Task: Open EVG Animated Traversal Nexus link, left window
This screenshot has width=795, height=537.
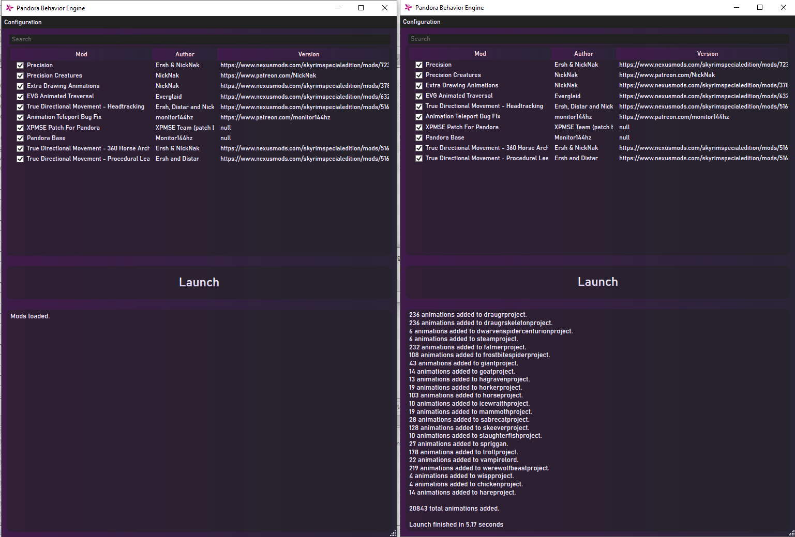Action: tap(305, 97)
